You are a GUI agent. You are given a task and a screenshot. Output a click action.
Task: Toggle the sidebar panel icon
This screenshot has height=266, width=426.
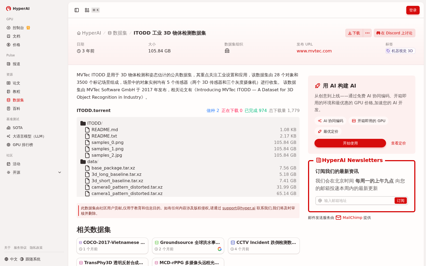[x=77, y=10]
